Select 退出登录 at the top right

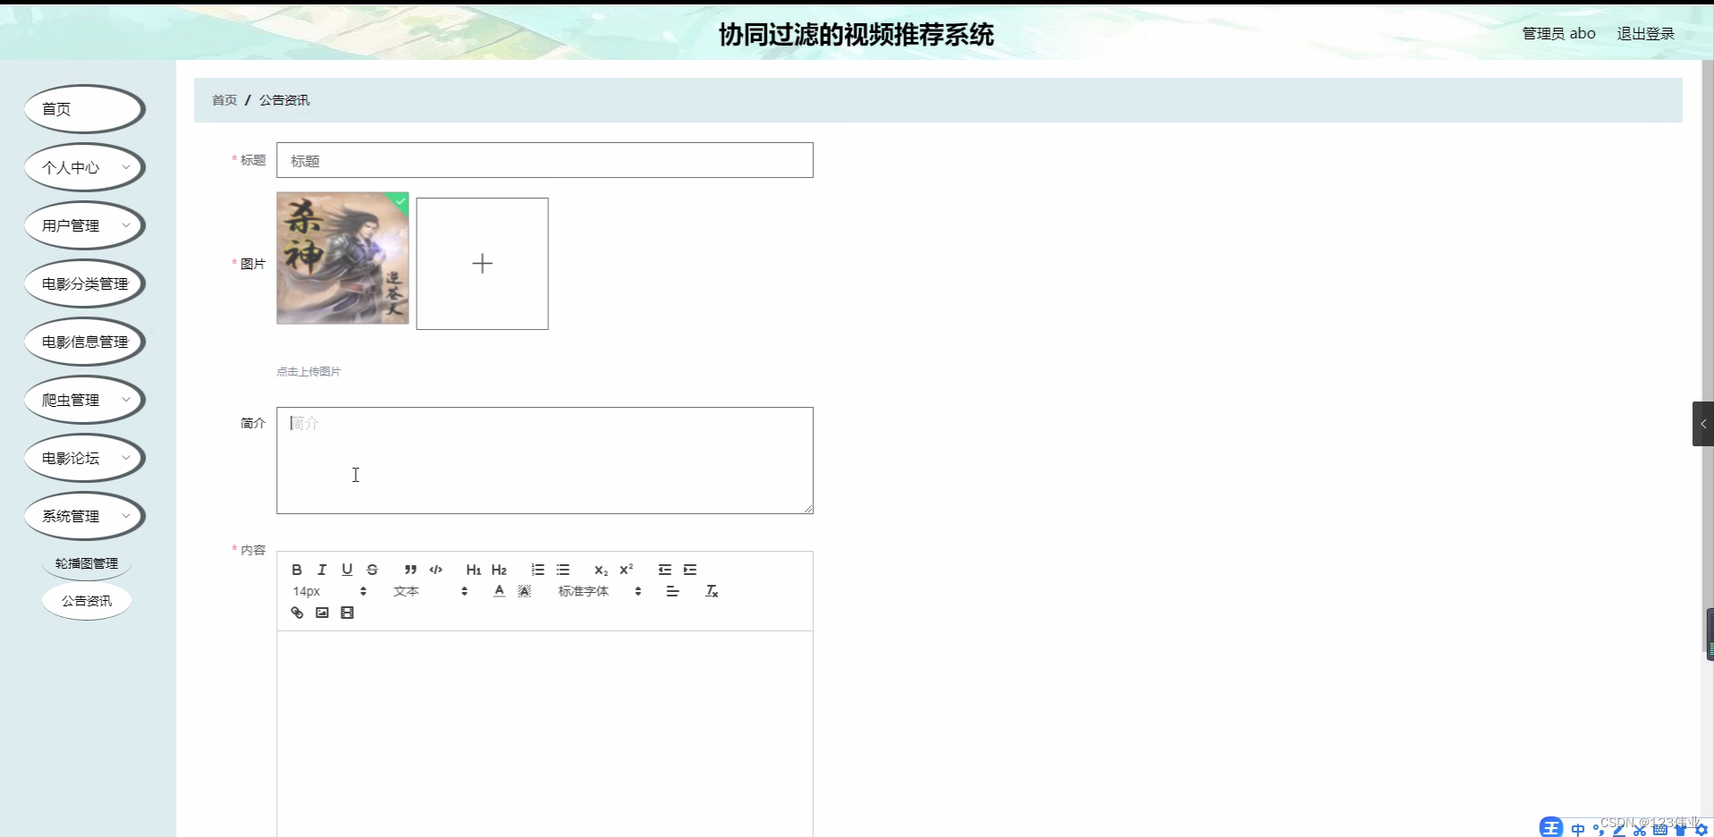(1645, 33)
